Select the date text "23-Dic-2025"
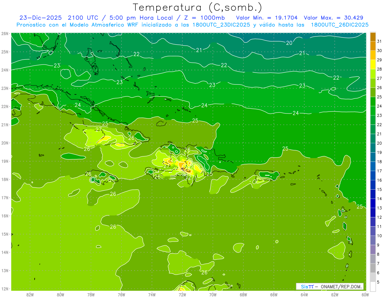 pos(41,17)
